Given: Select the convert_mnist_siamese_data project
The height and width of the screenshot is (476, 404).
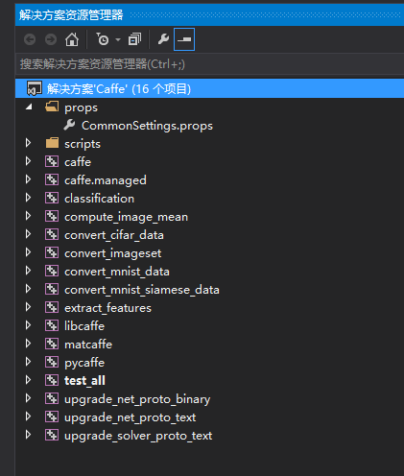Looking at the screenshot, I should click(x=142, y=290).
